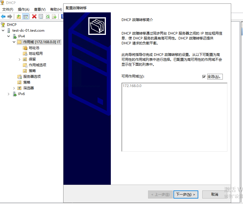The image size is (243, 204).
Task: Click the disabled 上一步(B) button
Action: coord(160,194)
